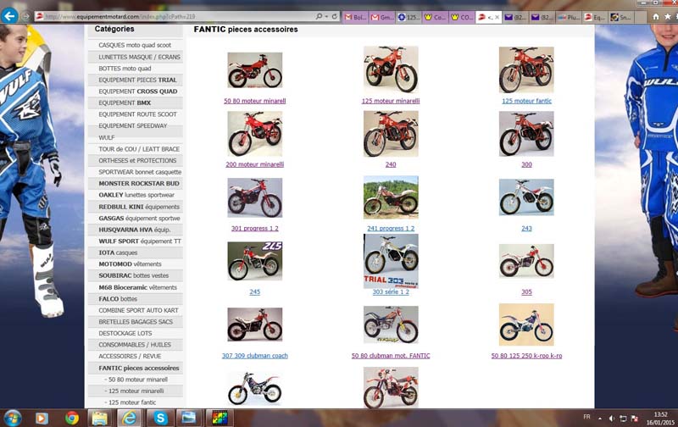This screenshot has width=678, height=427.
Task: Select FANTIC pieces accessoires in sidebar
Action: 135,368
